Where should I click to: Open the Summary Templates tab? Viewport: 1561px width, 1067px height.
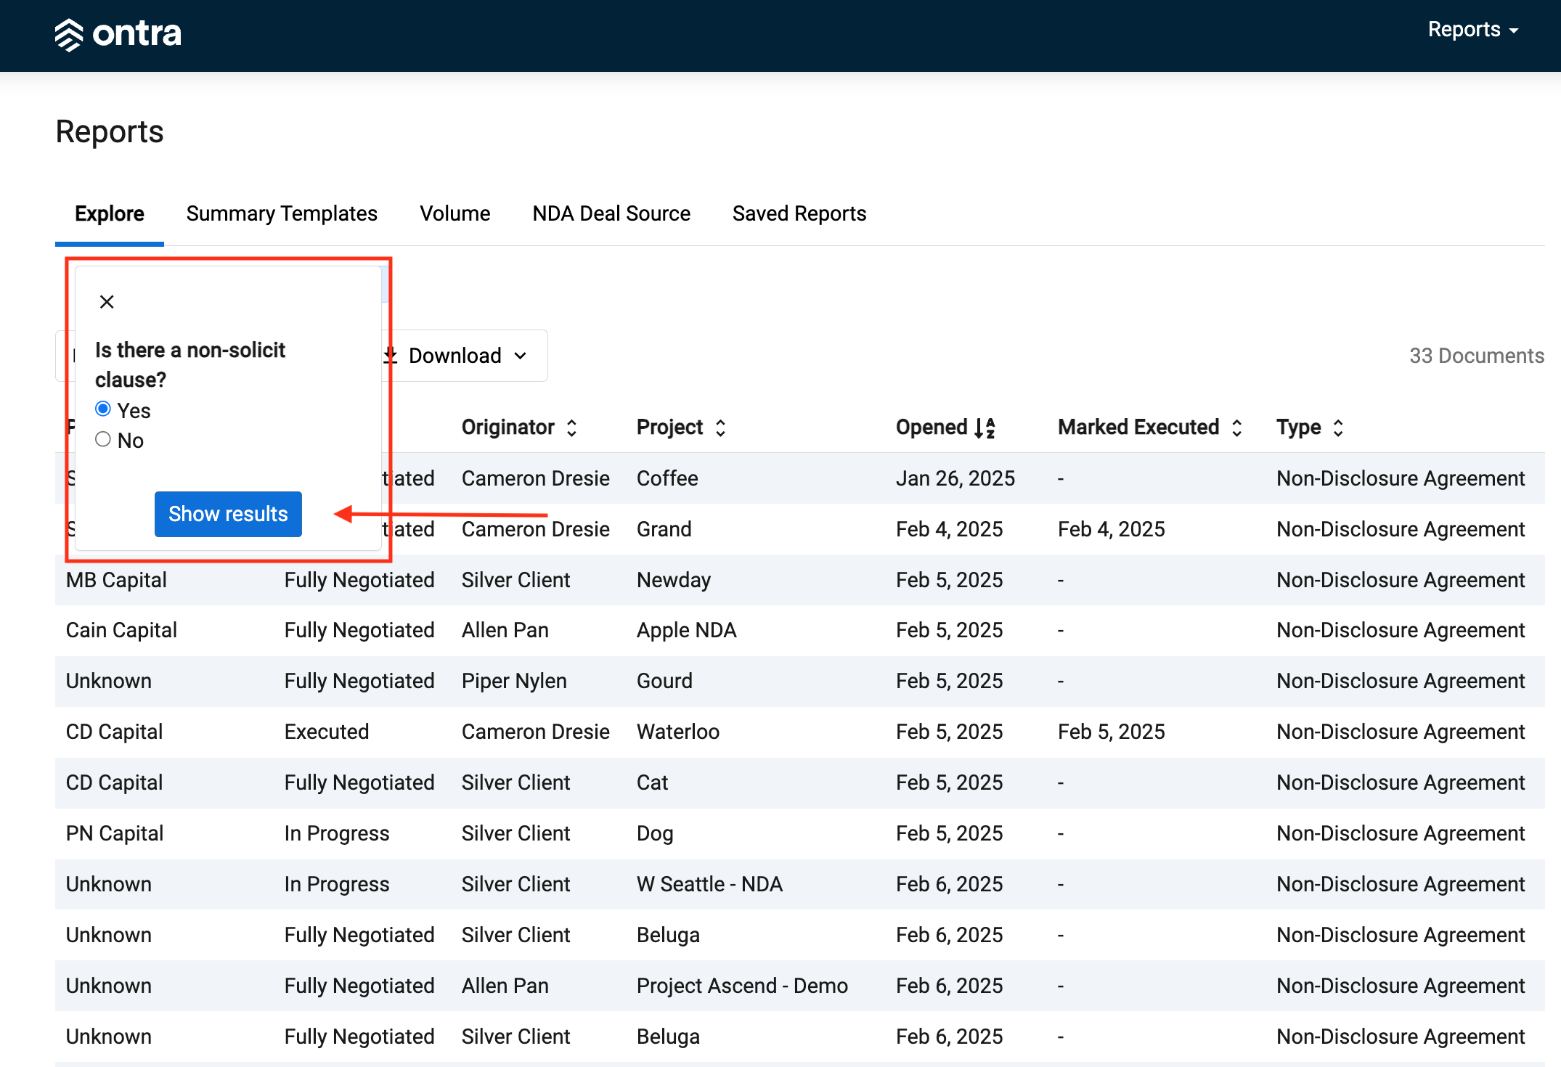click(x=282, y=213)
